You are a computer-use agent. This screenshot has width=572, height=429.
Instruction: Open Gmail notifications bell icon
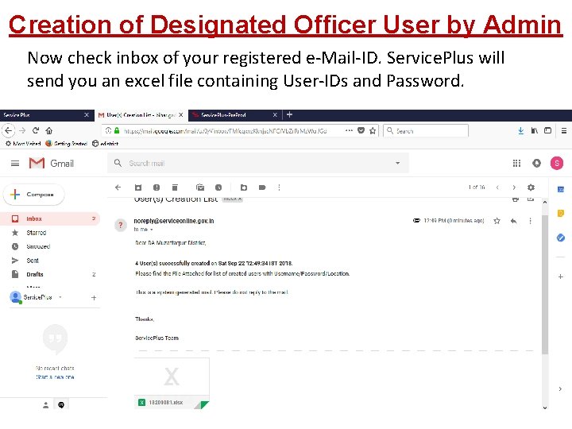click(536, 163)
